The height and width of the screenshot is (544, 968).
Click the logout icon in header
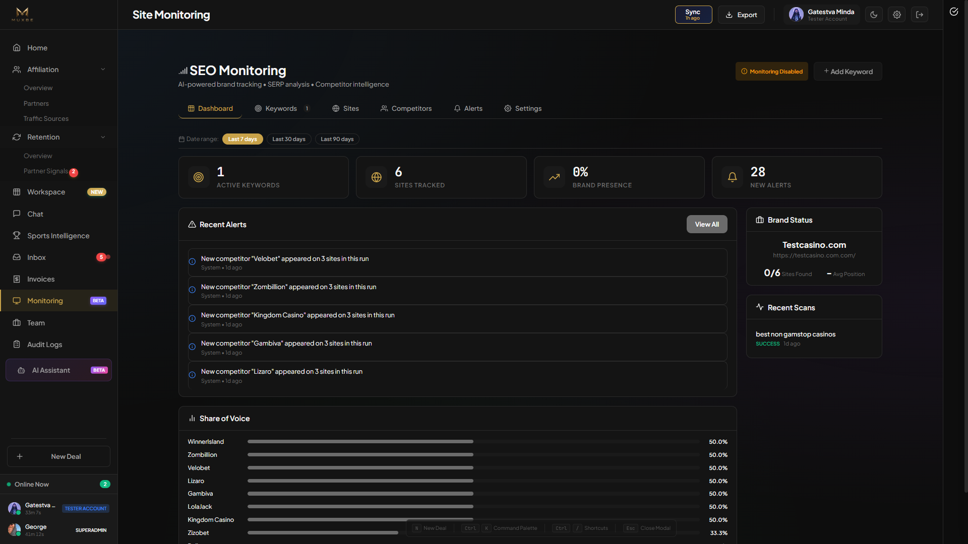(x=920, y=15)
